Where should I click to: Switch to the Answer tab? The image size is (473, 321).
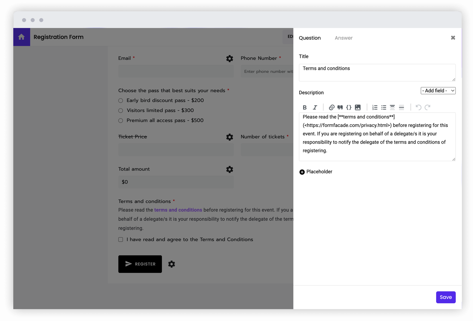[343, 38]
